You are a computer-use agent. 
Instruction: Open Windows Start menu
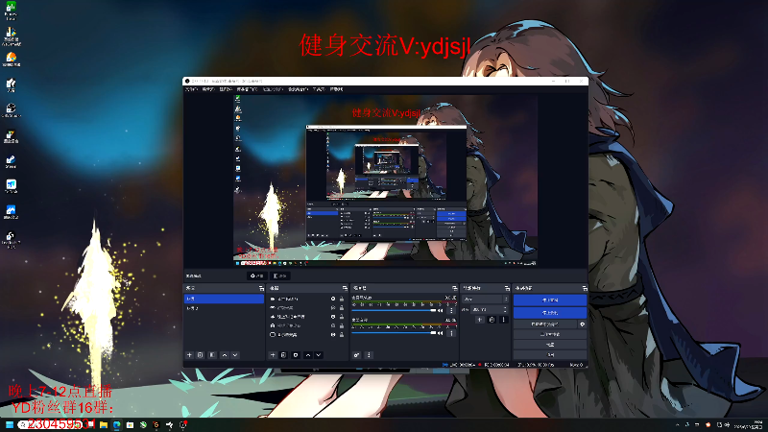pyautogui.click(x=10, y=424)
